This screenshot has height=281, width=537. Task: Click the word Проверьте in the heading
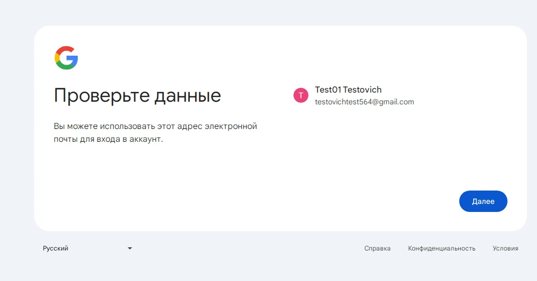101,96
